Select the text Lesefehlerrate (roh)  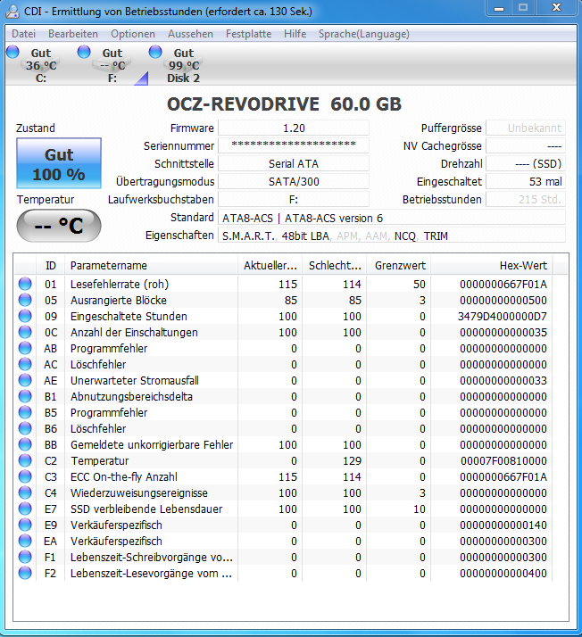pyautogui.click(x=120, y=284)
